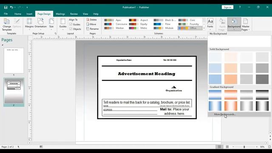The width and height of the screenshot is (272, 153).
Task: Click the Align To label
Action: [73, 20]
